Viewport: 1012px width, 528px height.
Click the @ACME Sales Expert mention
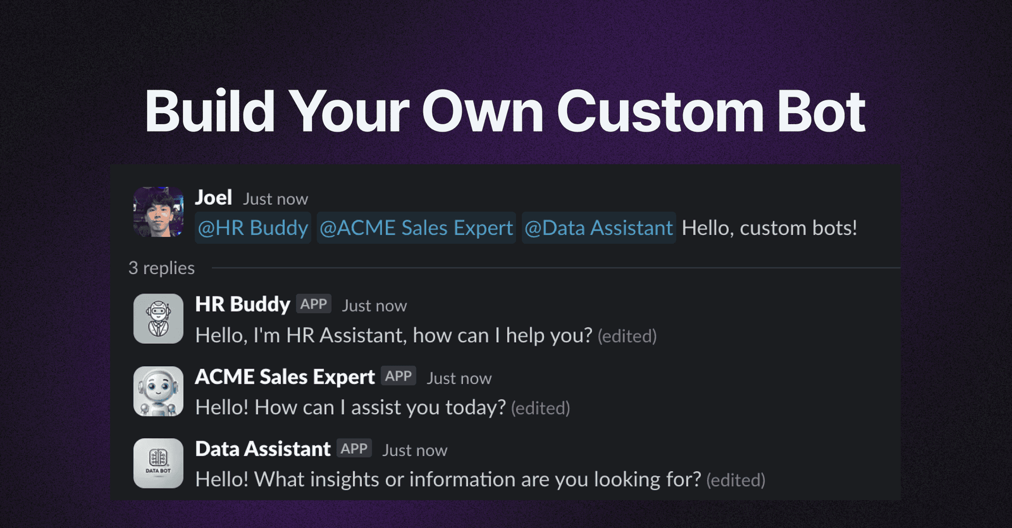click(416, 228)
